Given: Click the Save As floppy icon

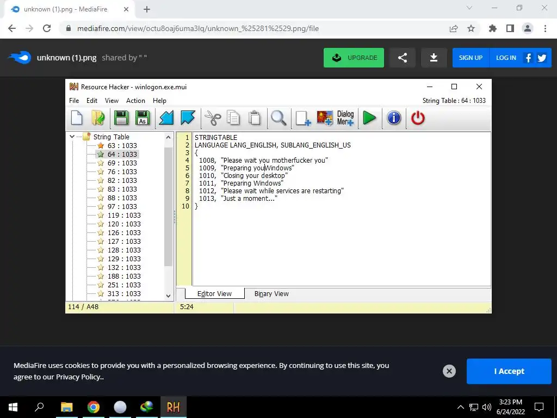Looking at the screenshot, I should pyautogui.click(x=143, y=118).
